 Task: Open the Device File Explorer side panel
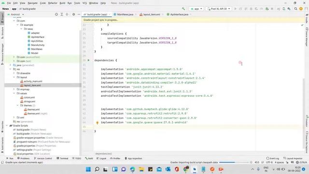[307, 143]
